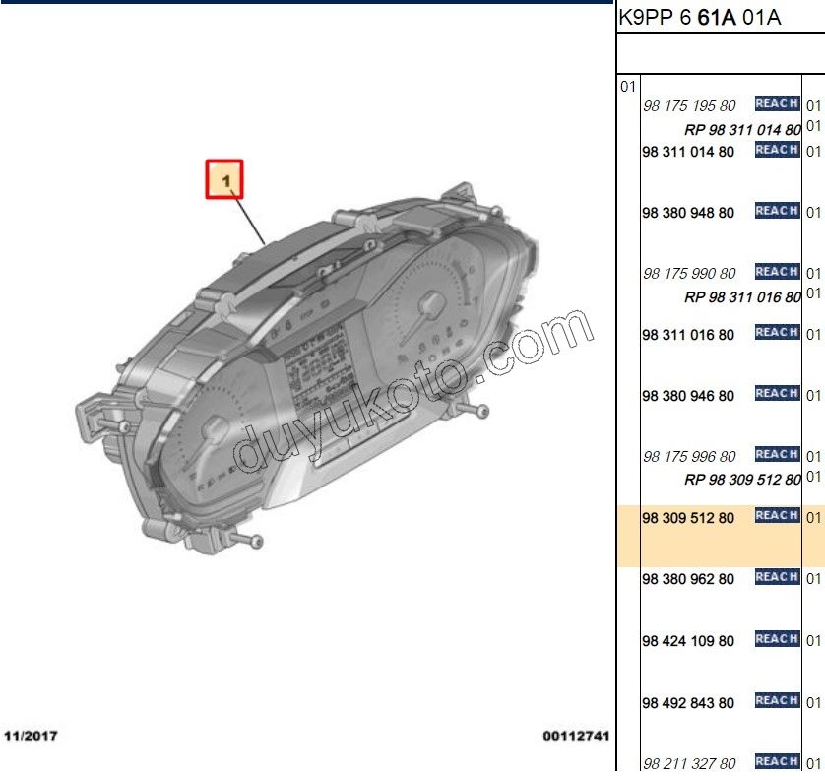
Task: Select the red callout marker 1
Action: [x=224, y=180]
